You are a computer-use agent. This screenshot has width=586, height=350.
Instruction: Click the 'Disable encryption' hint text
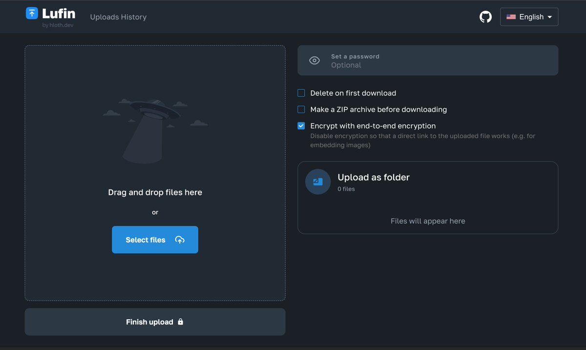click(x=423, y=141)
